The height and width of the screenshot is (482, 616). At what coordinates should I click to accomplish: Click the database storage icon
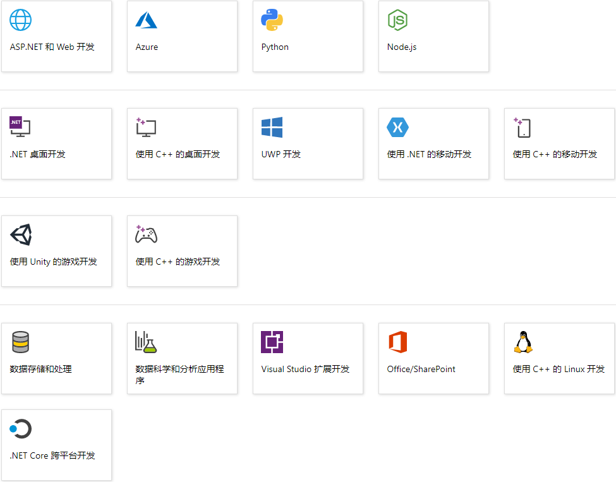[20, 342]
